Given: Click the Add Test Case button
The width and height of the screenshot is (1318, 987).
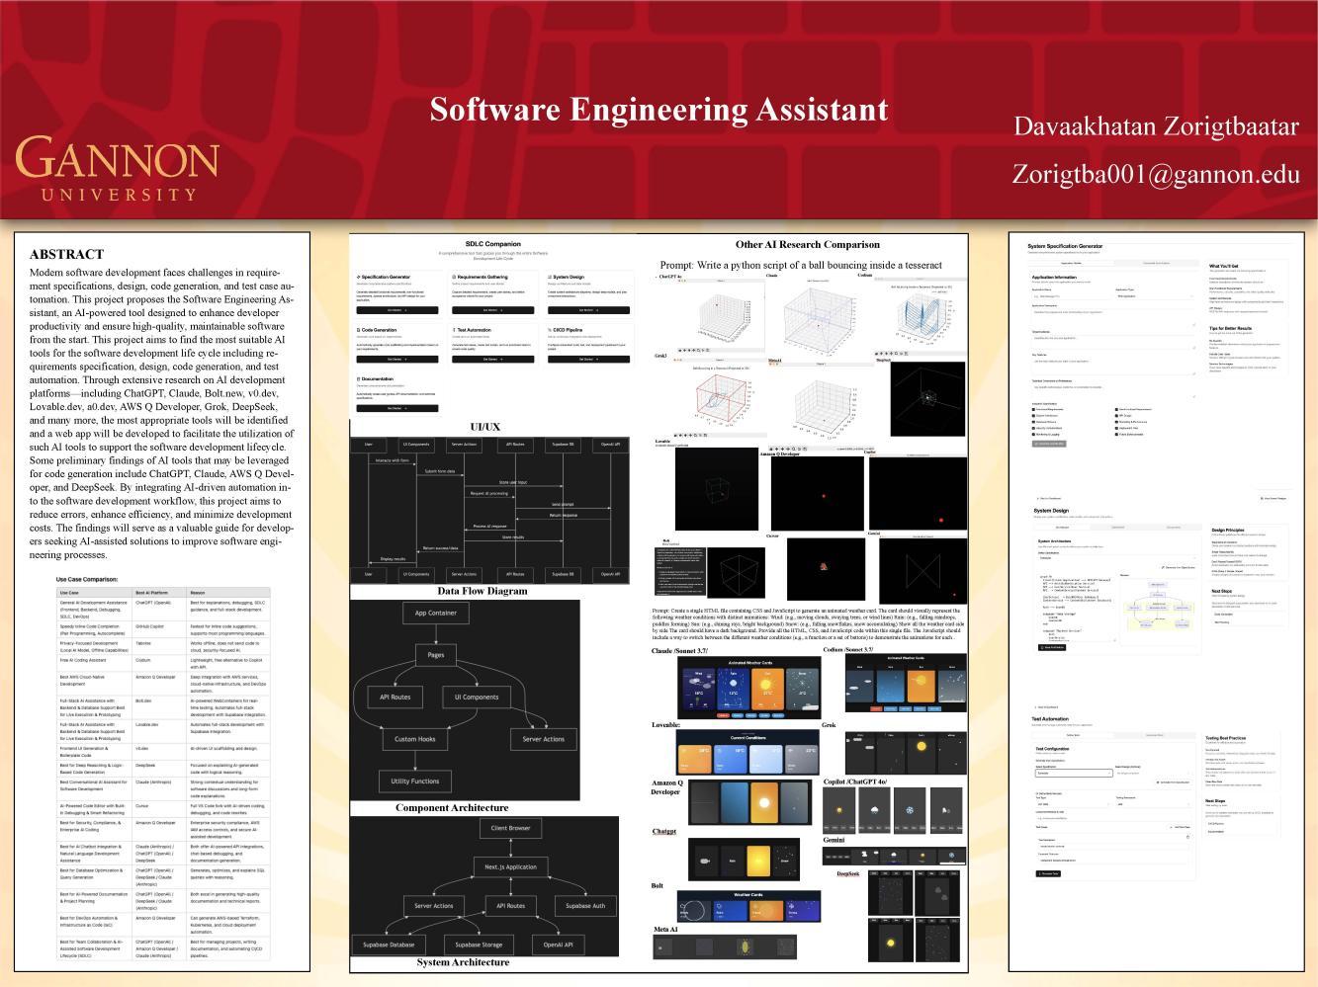Looking at the screenshot, I should point(1180,827).
